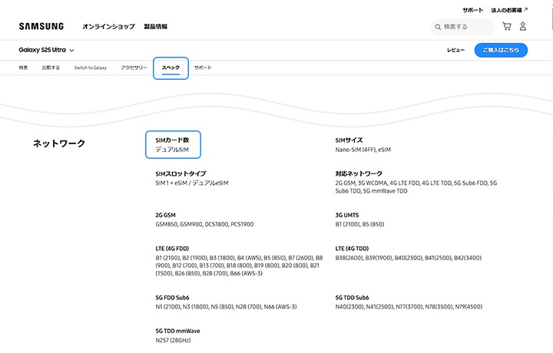Viewport: 553px width, 353px height.
Task: Click the SIMカード数 label
Action: click(172, 140)
